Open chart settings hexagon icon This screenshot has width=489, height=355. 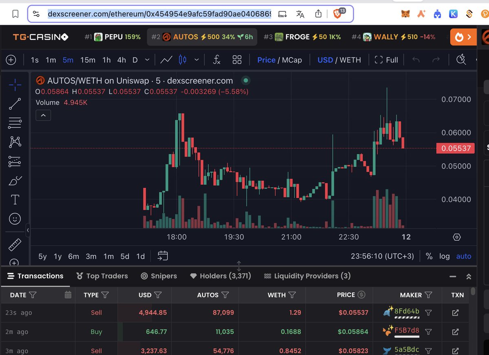[457, 237]
